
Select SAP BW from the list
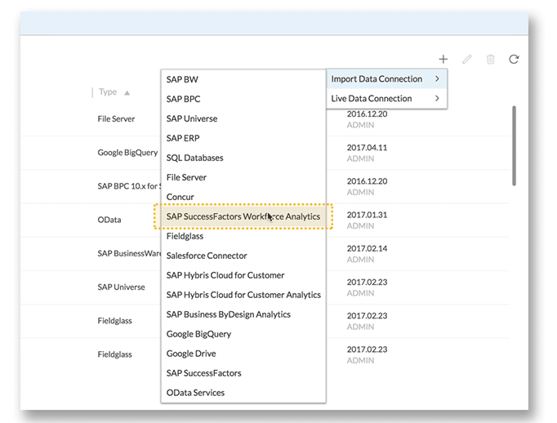coord(182,79)
